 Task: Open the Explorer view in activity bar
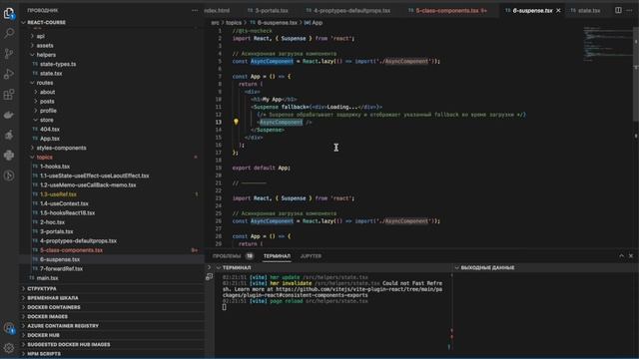pyautogui.click(x=9, y=13)
